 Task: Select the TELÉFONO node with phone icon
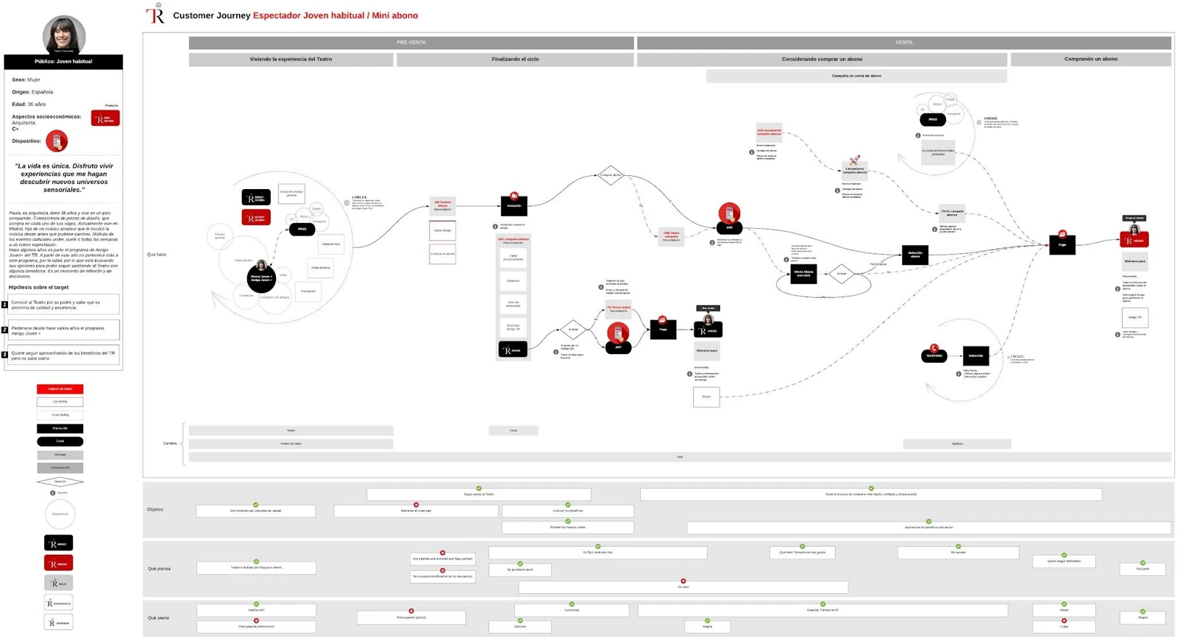pos(934,355)
